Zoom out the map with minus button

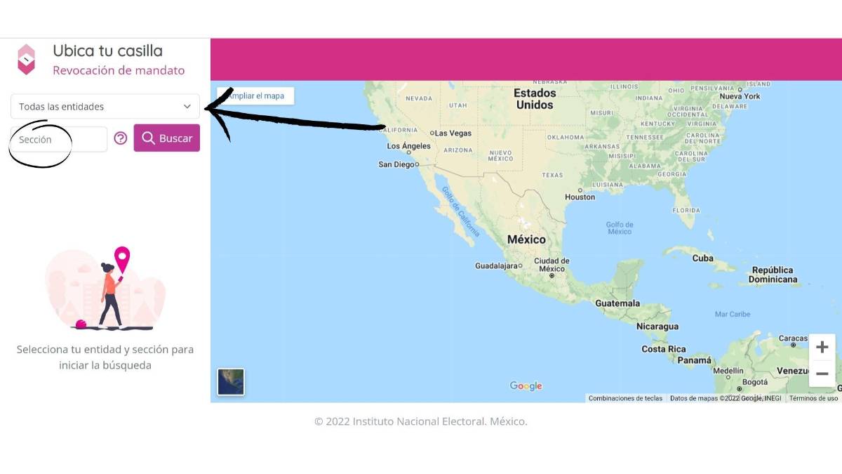click(x=822, y=374)
